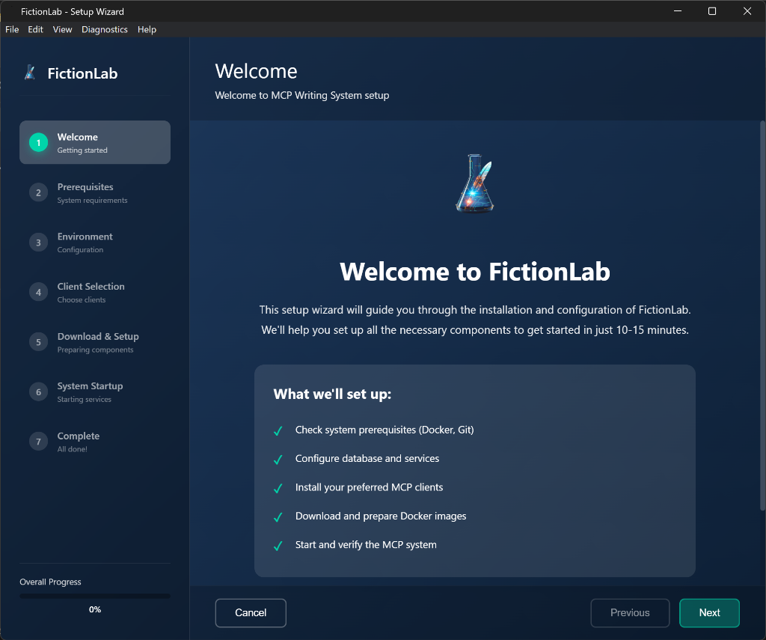This screenshot has width=766, height=640.
Task: Click the Overall Progress bar at 0%
Action: coord(94,596)
